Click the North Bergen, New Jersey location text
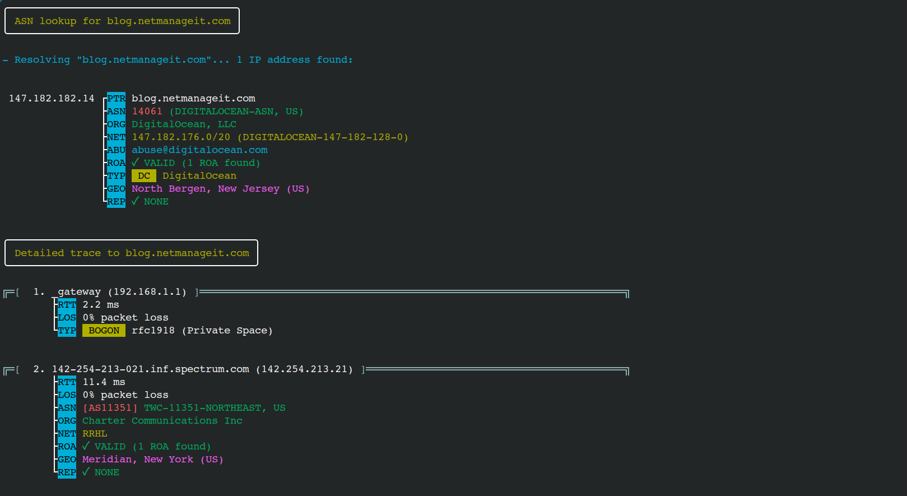Viewport: 907px width, 496px height. tap(220, 189)
